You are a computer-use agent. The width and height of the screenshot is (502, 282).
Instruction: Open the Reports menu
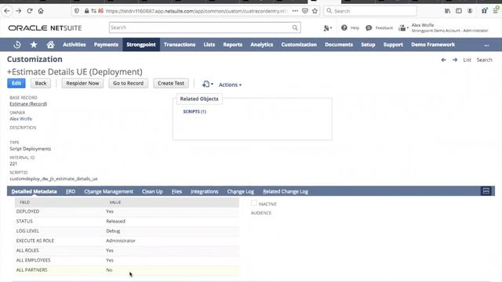(233, 45)
